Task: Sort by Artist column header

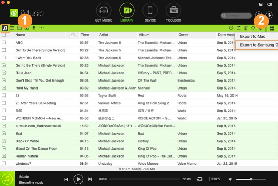Action: (x=104, y=35)
